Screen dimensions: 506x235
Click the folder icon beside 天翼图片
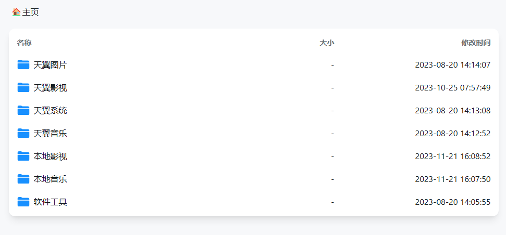coord(23,64)
